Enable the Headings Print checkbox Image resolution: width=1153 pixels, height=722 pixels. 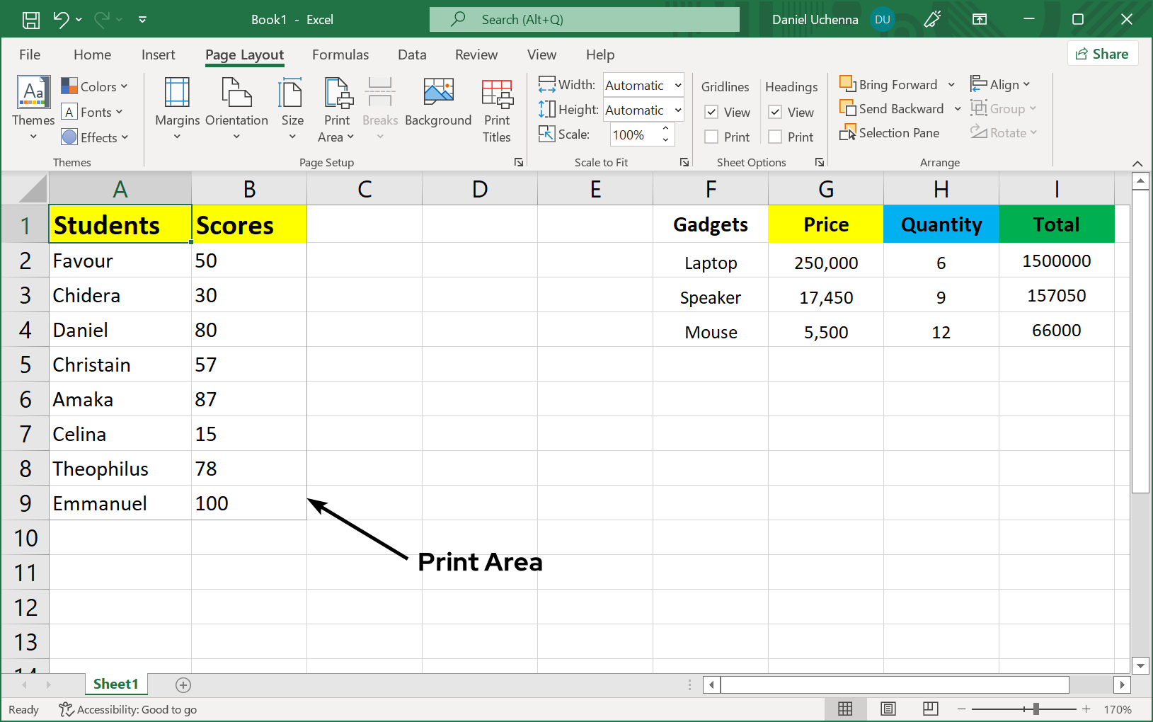776,137
